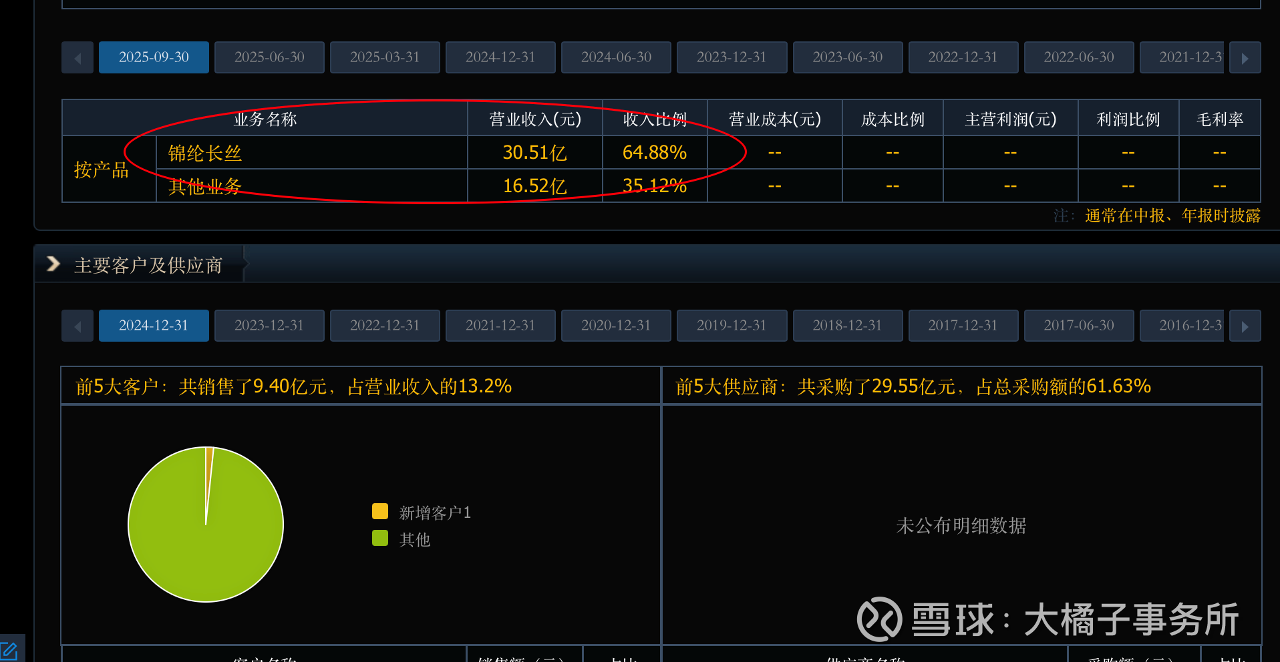This screenshot has height=662, width=1280.
Task: Click the 营业收入(元) column header
Action: [x=535, y=119]
